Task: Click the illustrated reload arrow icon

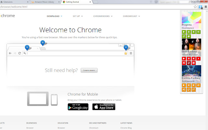Action: [19, 53]
